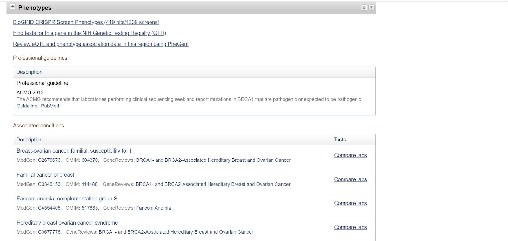Compare labs for Breast-ovarian cancer familial
This screenshot has height=241, width=508.
[350, 155]
